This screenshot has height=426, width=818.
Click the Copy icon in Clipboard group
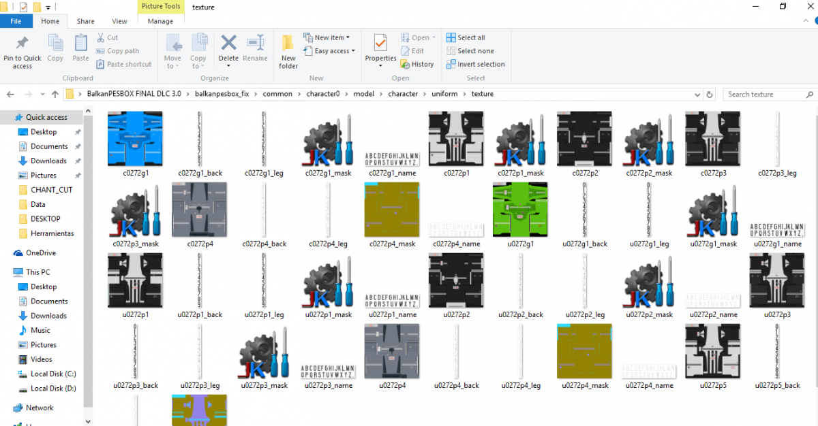coord(55,44)
